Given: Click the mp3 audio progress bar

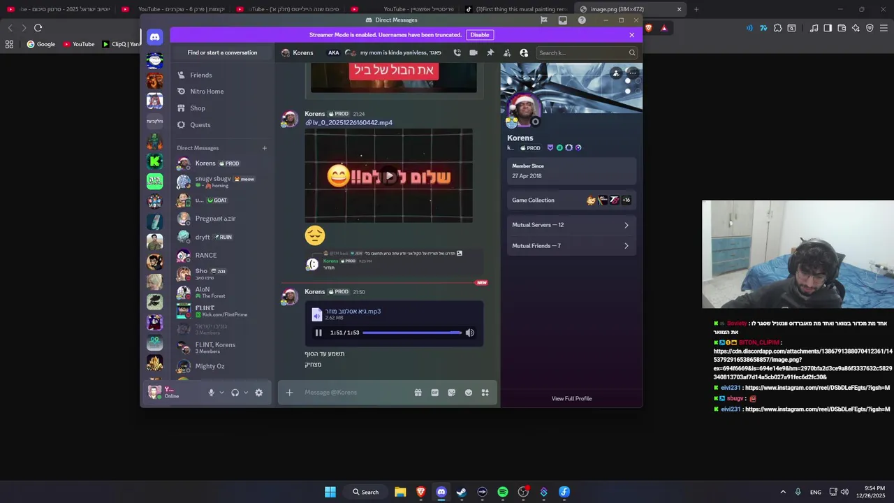Looking at the screenshot, I should [x=412, y=333].
